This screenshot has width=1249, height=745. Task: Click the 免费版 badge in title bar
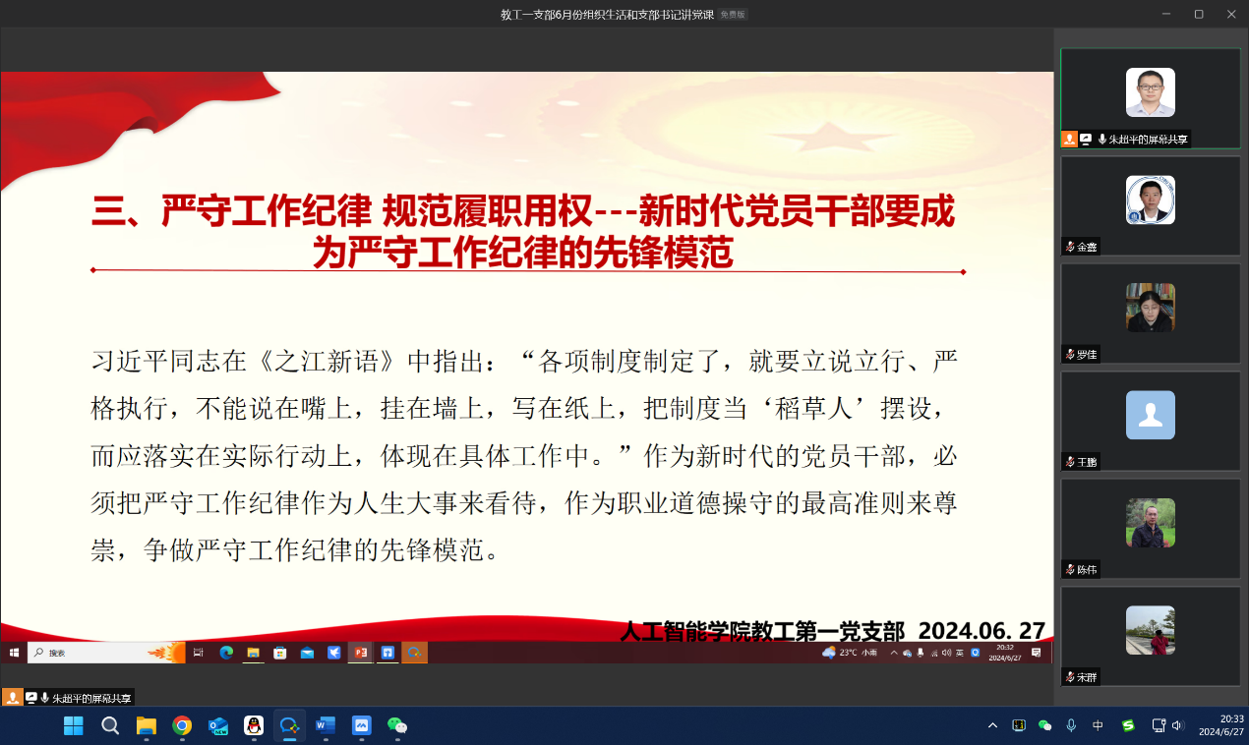(x=733, y=14)
